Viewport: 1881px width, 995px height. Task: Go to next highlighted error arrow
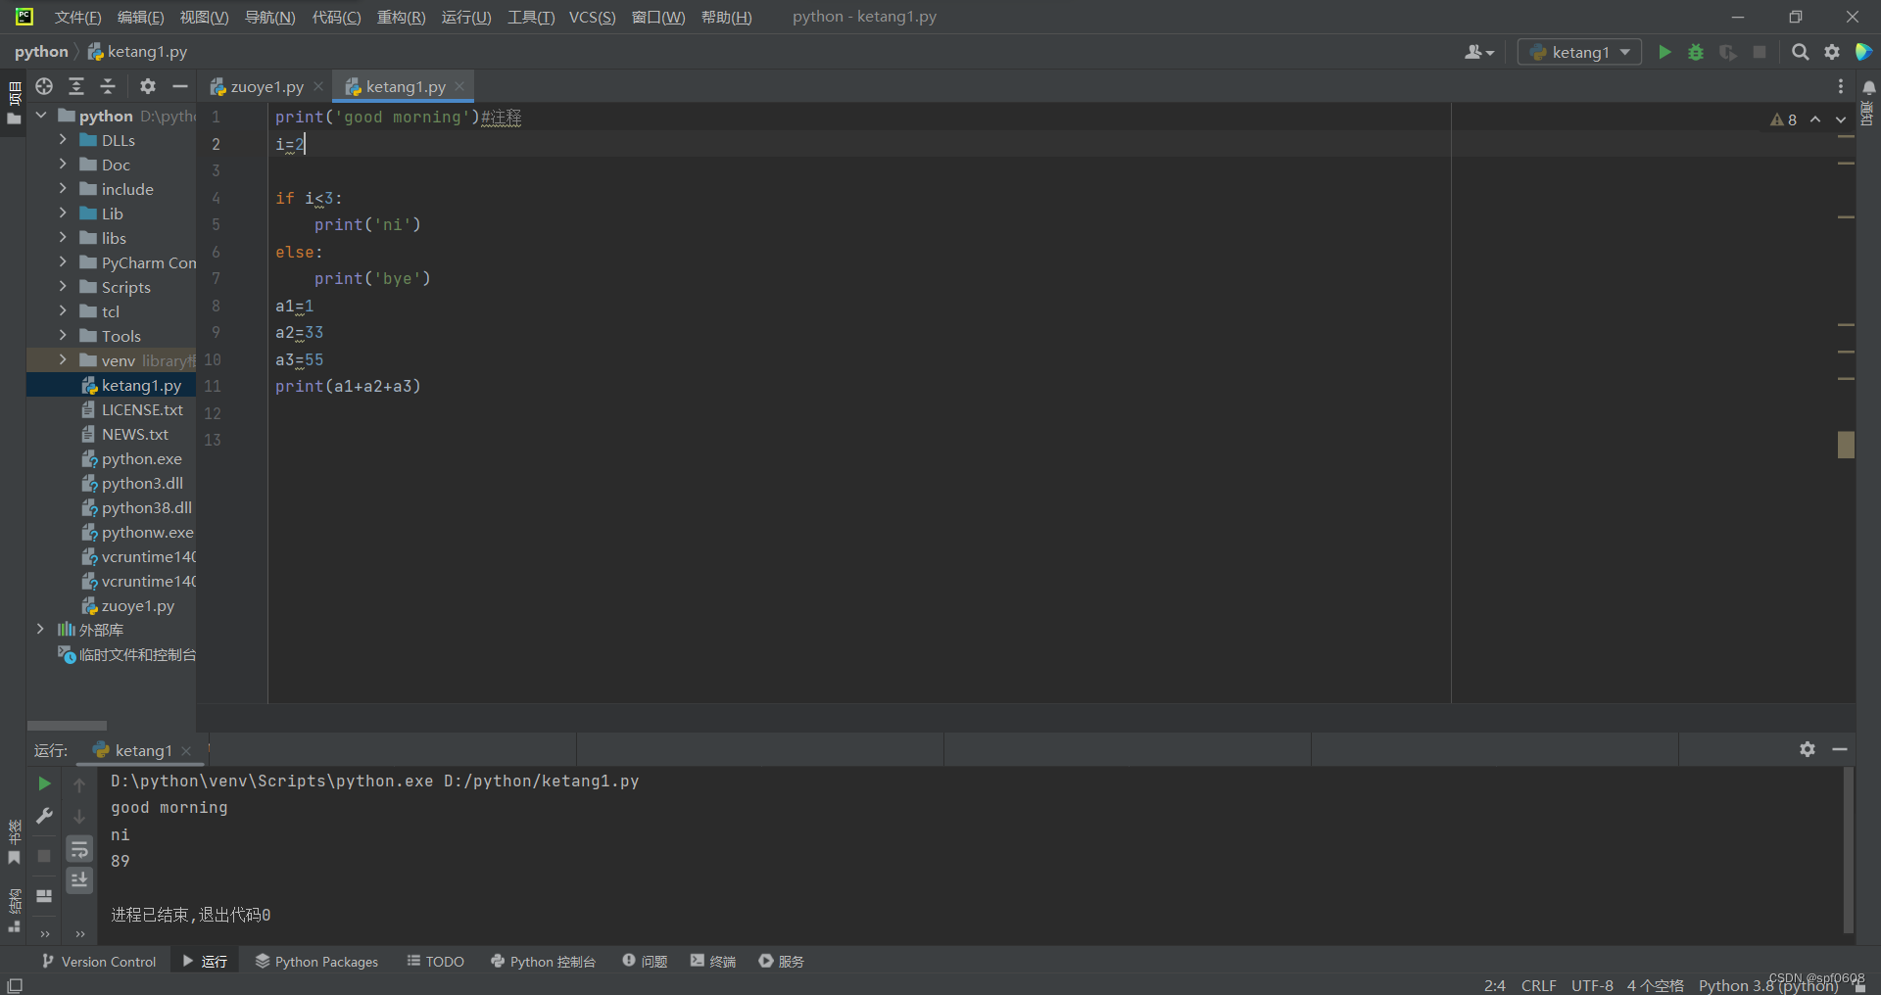pyautogui.click(x=1841, y=119)
